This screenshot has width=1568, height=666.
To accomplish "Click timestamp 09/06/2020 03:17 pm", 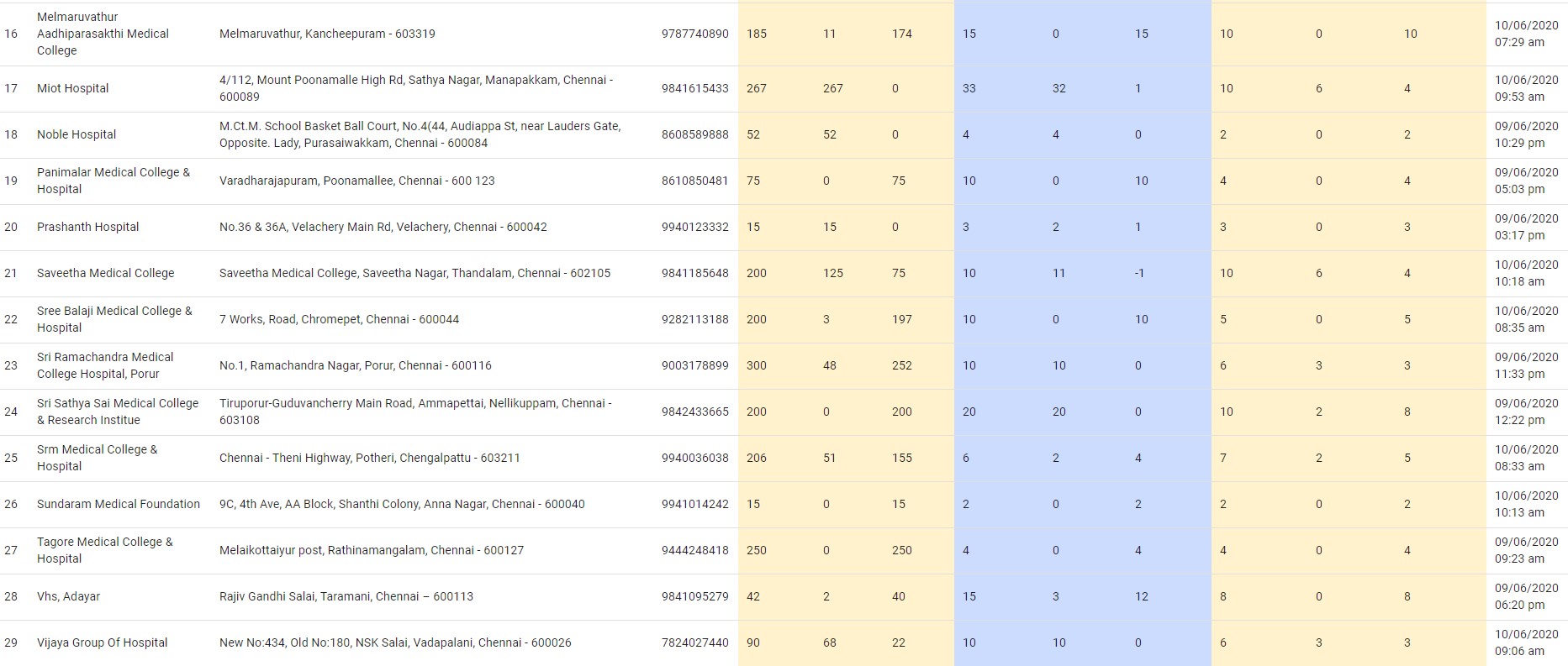I will (1527, 227).
